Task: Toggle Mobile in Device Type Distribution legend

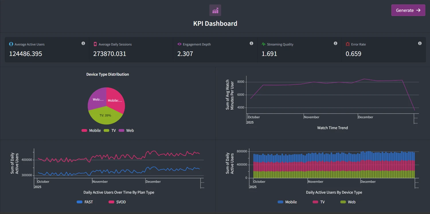Action: pos(91,131)
